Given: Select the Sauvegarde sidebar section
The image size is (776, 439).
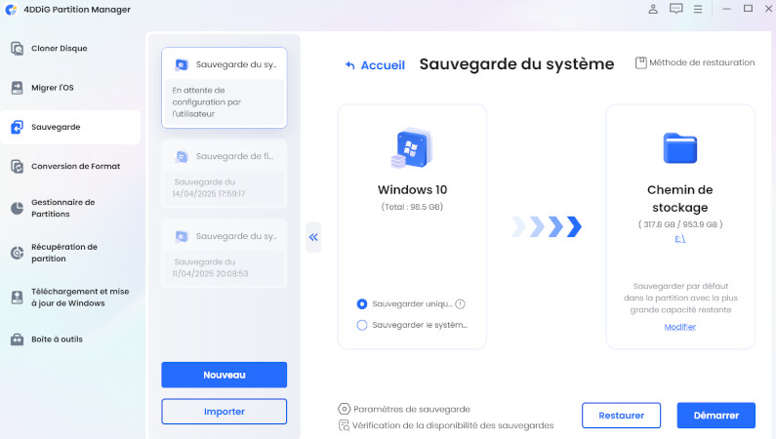Looking at the screenshot, I should (x=70, y=127).
